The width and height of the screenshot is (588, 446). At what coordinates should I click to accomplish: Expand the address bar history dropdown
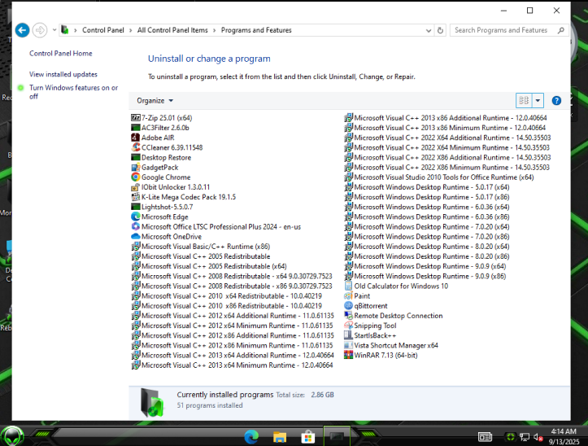429,30
